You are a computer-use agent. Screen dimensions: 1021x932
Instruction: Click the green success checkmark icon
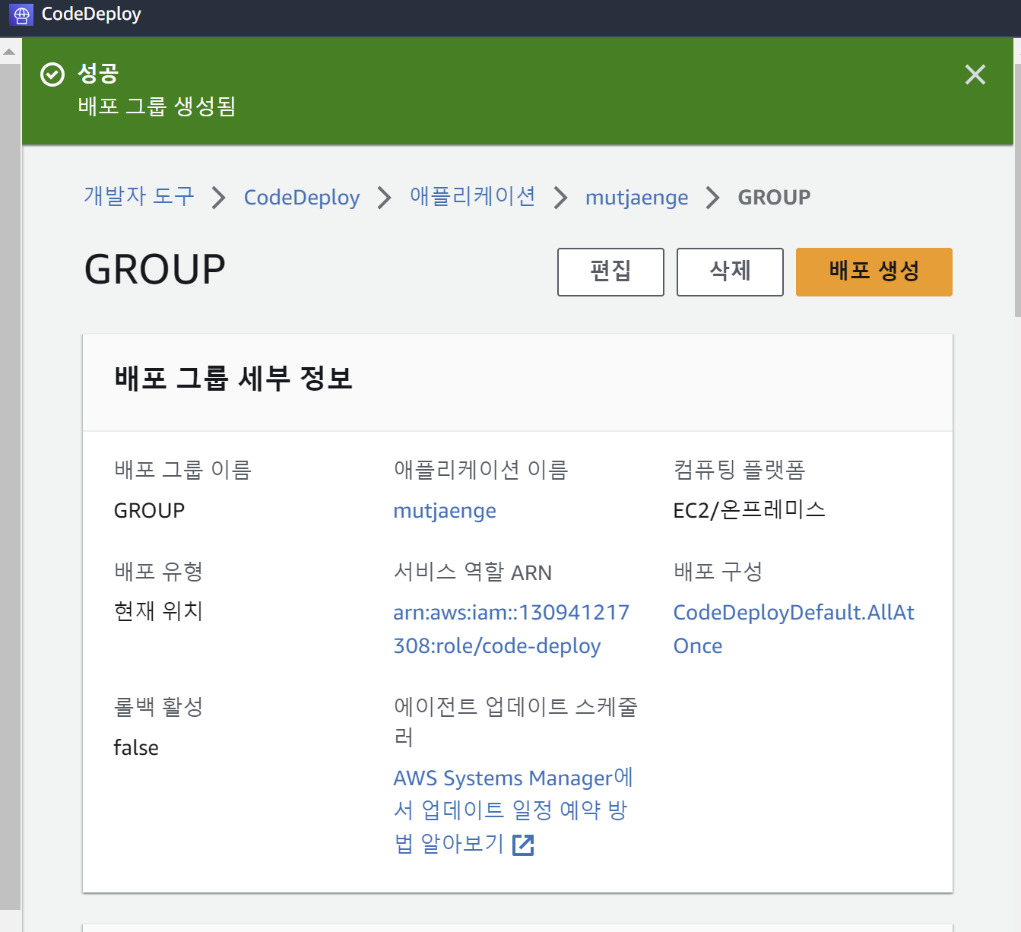[x=52, y=74]
